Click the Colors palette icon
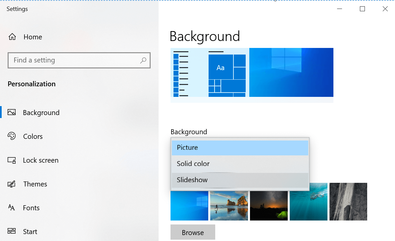The image size is (395, 241). pos(12,136)
